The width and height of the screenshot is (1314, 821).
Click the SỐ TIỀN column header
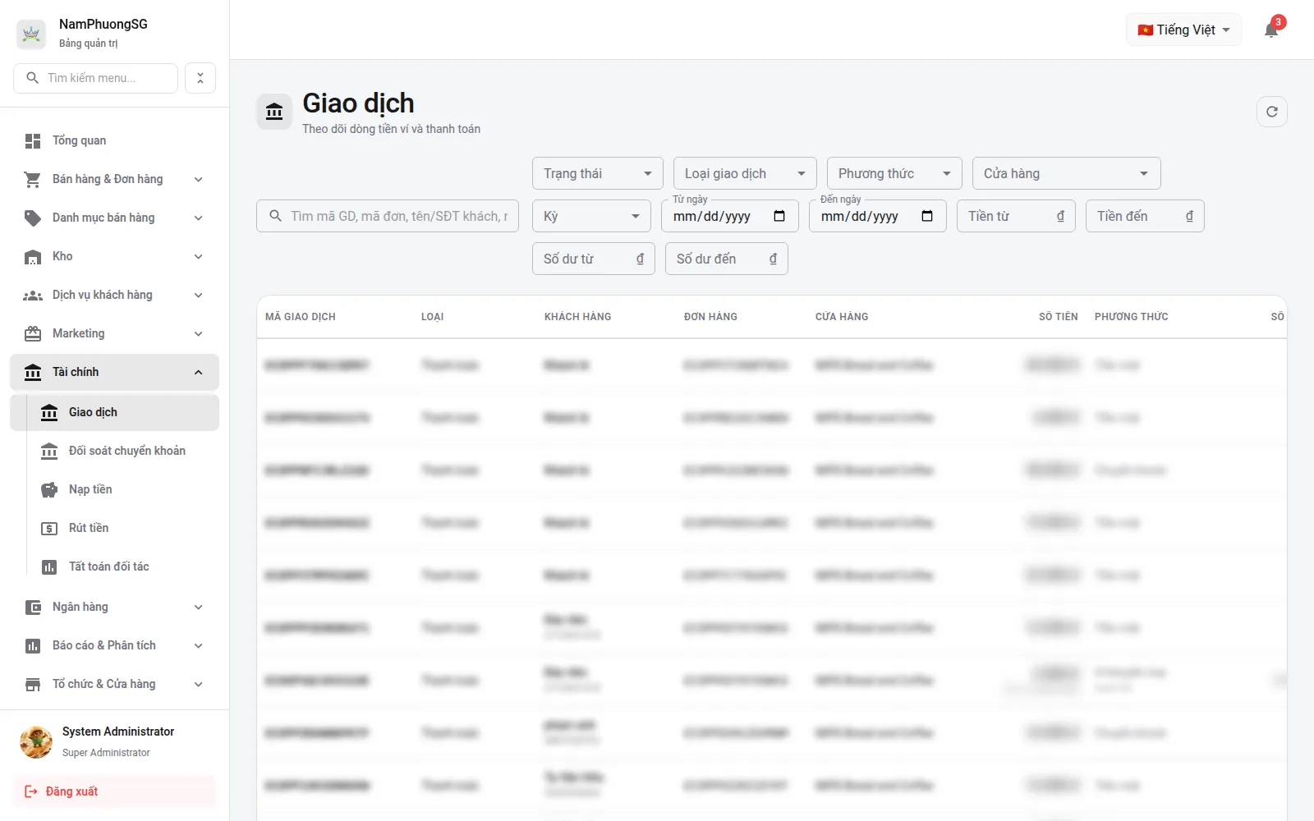[1058, 317]
